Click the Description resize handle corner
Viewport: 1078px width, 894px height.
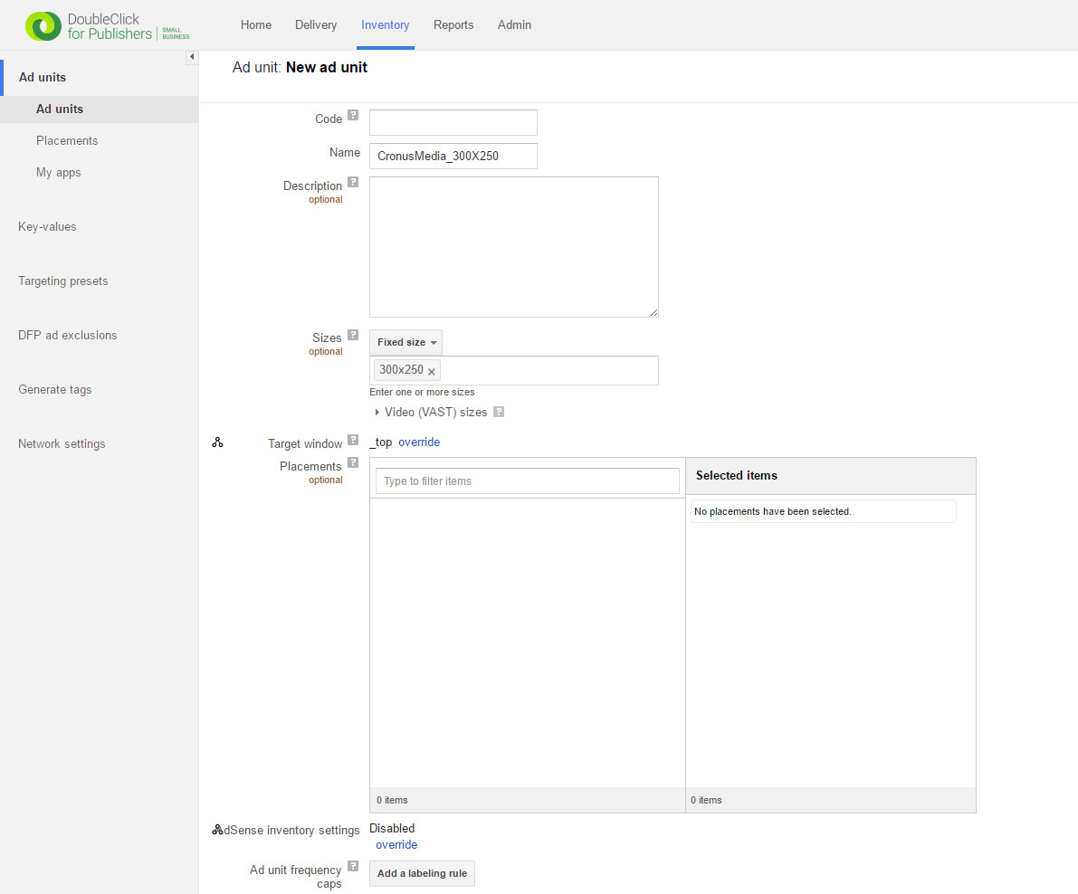coord(653,313)
